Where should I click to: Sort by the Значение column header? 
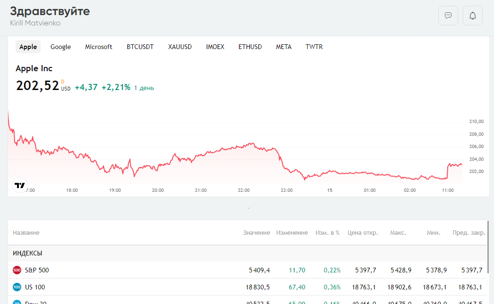[256, 233]
